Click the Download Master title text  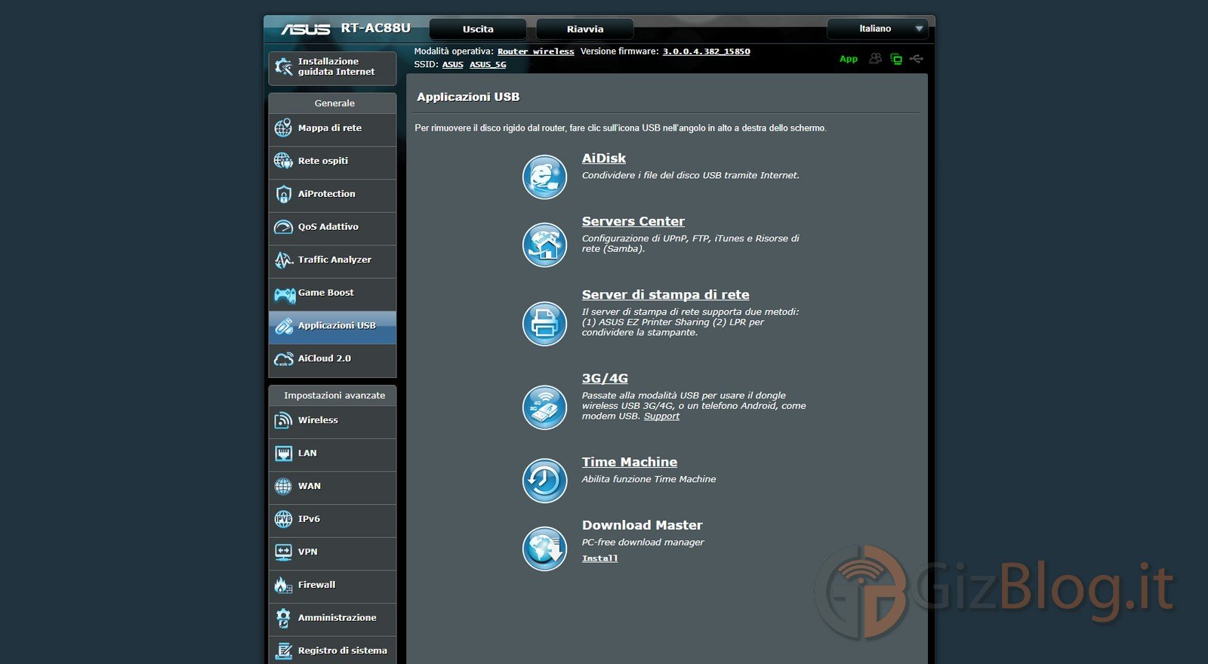pyautogui.click(x=643, y=525)
